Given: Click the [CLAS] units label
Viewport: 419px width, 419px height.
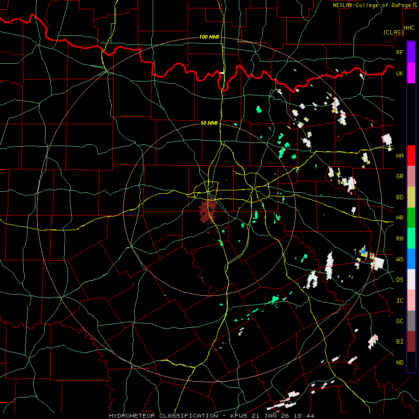Looking at the screenshot, I should click(x=393, y=33).
